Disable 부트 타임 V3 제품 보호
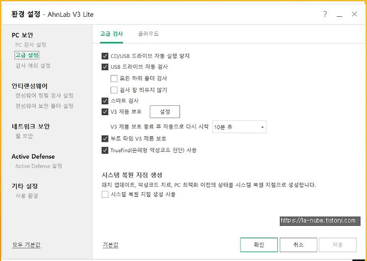The height and width of the screenshot is (261, 367). [105, 138]
